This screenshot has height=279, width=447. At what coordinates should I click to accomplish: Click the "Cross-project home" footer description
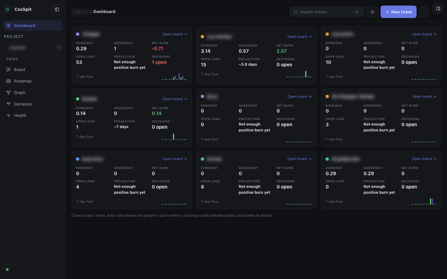coord(172,215)
